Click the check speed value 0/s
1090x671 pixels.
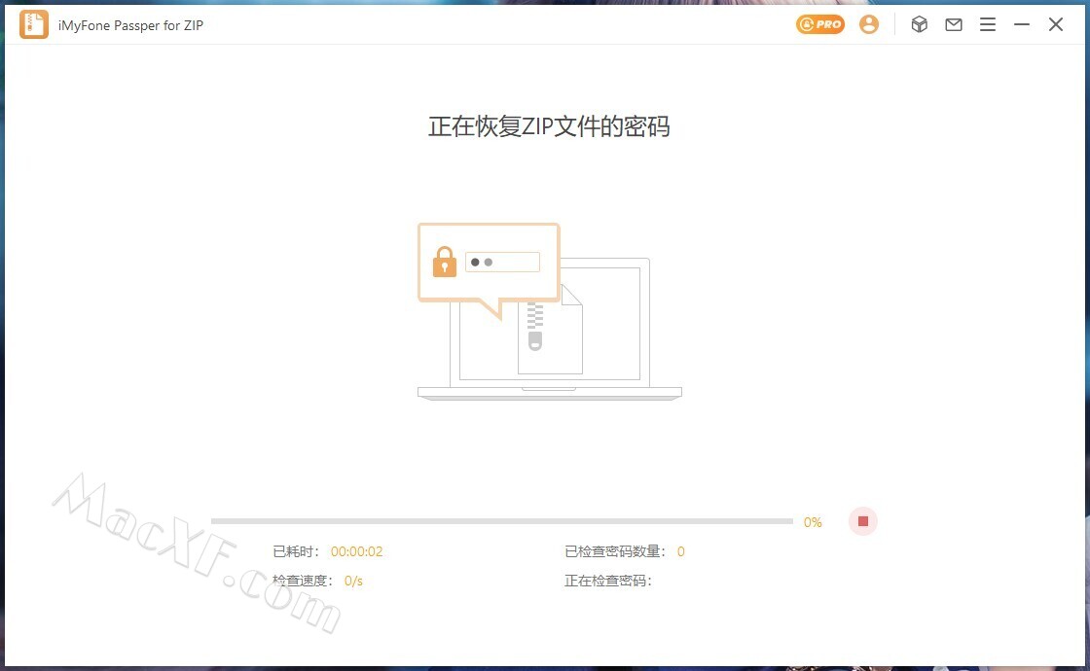353,581
